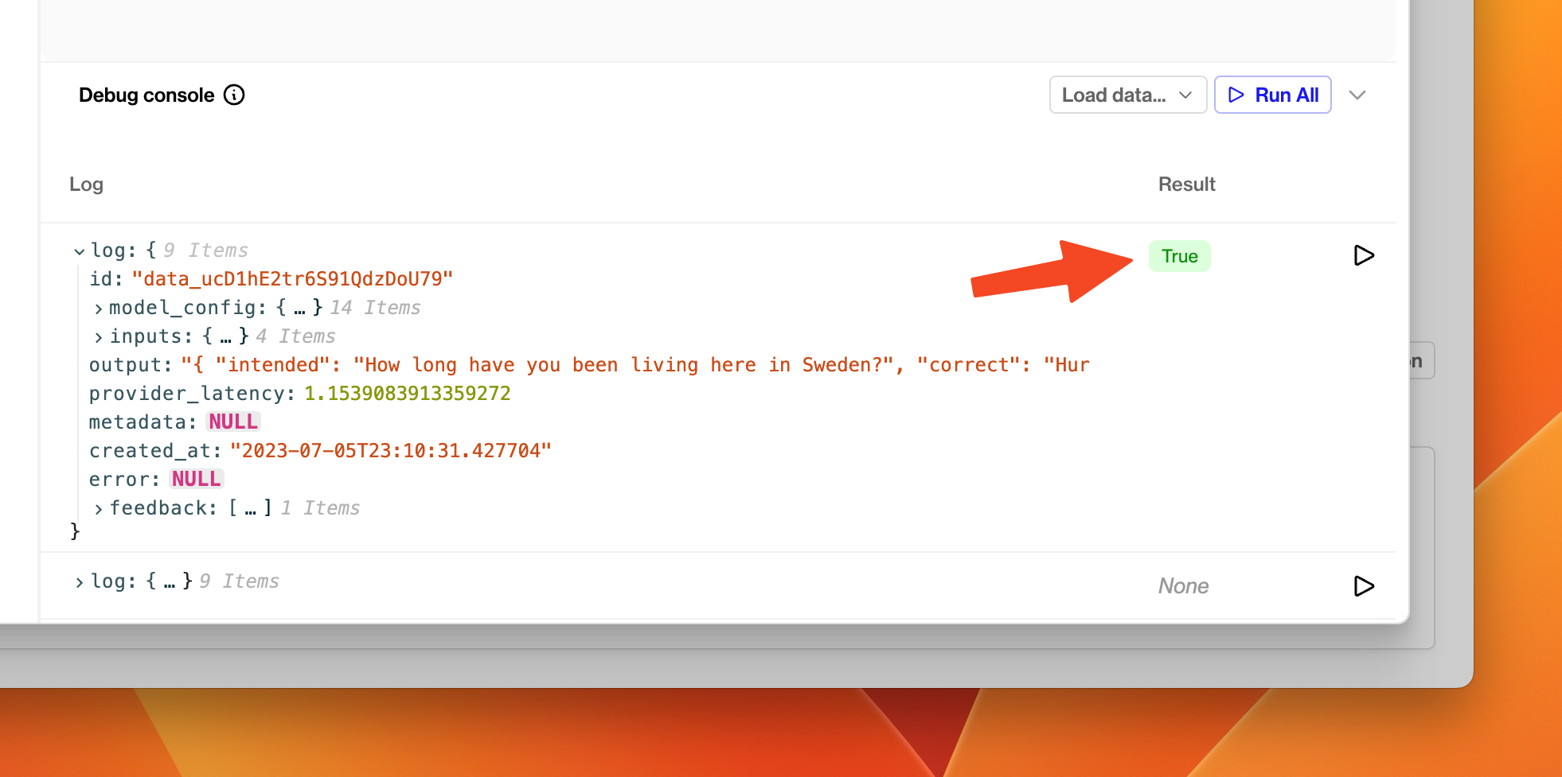Click the None result label
Viewport: 1562px width, 777px height.
pyautogui.click(x=1183, y=586)
